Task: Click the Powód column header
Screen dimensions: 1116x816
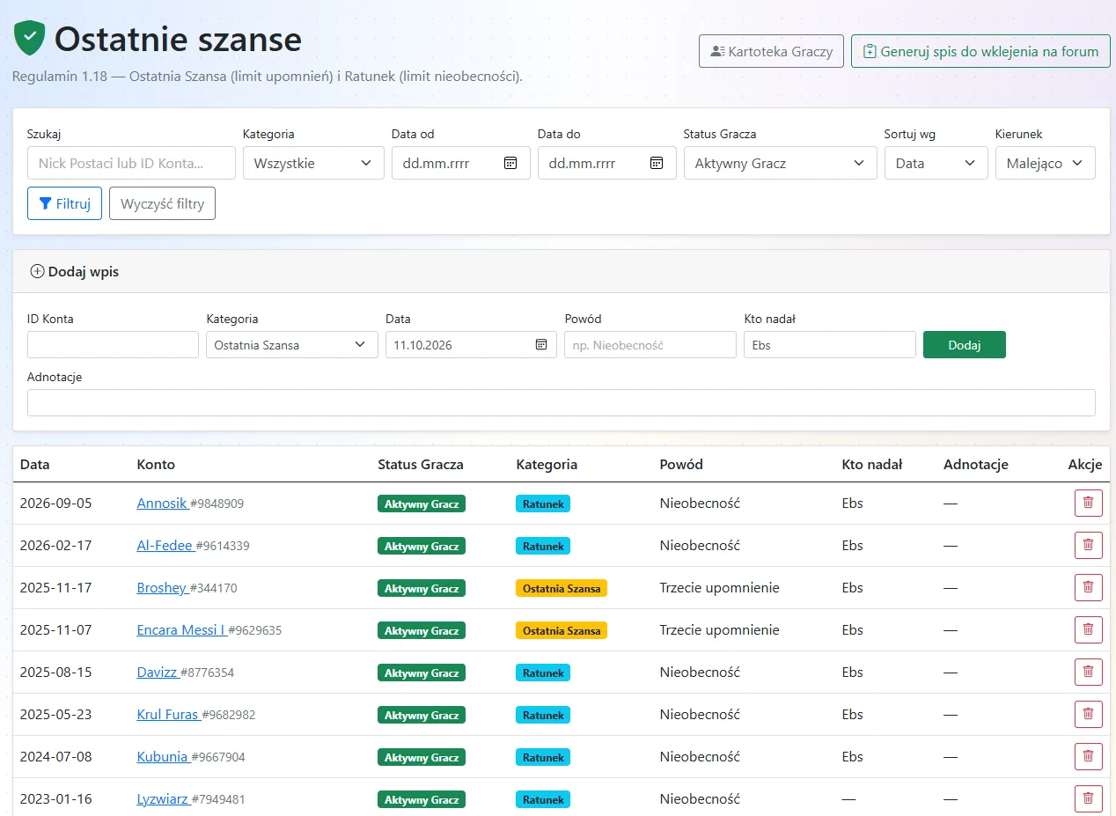Action: [681, 464]
